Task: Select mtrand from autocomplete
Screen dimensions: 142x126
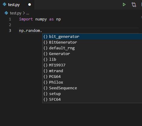Action: point(92,71)
